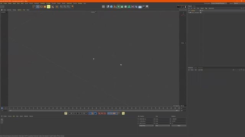Go to the end of the animation
Viewport: 245px width, 137px height.
[x=86, y=113]
